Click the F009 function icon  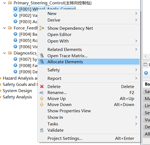pyautogui.click(x=15, y=72)
